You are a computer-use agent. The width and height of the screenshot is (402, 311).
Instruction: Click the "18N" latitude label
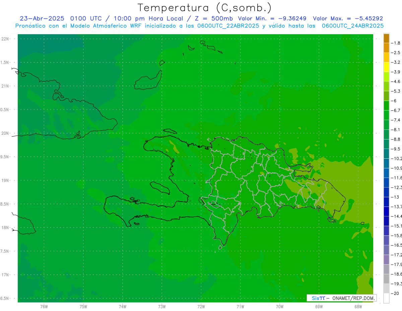5,227
